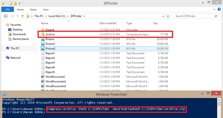
Task: Open Recent places in navigation pane
Action: coord(21,39)
